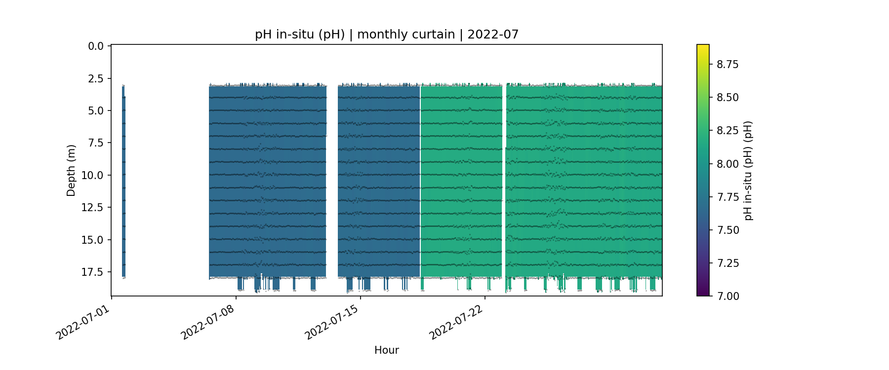Click the 8.00 colorbar tick label
889x370 pixels.
727,164
